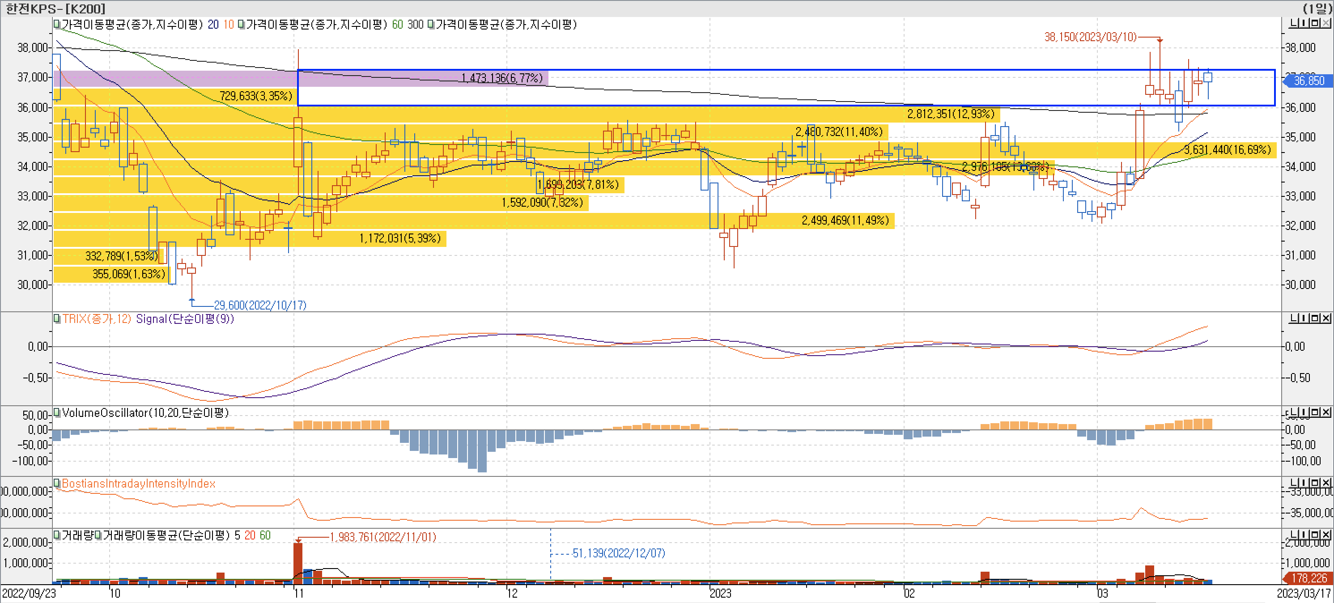Maximize the TRIX indicator pane
Screen dimensions: 1334x603
[1316, 318]
